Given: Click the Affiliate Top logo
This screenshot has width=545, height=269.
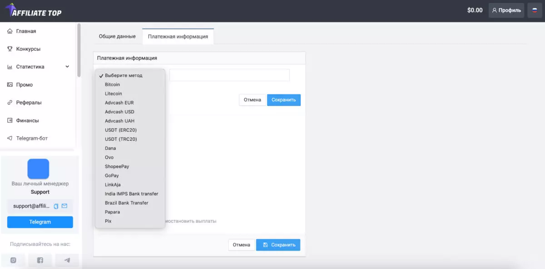Looking at the screenshot, I should point(33,11).
